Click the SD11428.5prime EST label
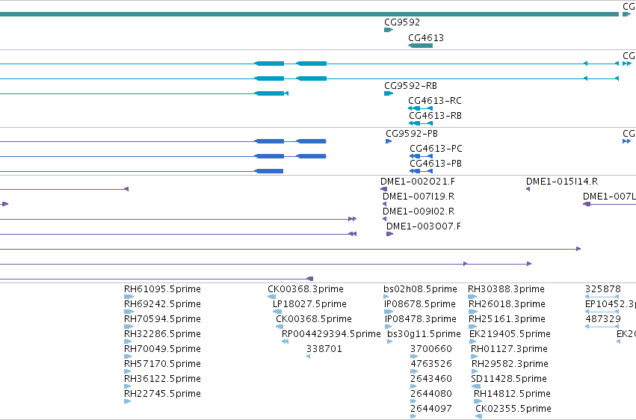The image size is (636, 420). coord(509,380)
